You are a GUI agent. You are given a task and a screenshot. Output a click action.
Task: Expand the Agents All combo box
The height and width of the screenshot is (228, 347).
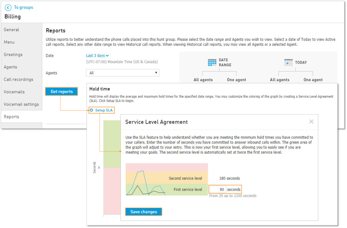123,73
